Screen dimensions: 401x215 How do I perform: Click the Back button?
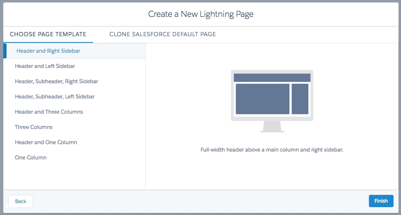pos(21,201)
